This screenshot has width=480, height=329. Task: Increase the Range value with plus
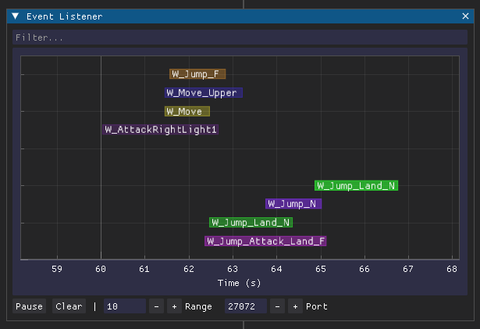[x=173, y=306]
